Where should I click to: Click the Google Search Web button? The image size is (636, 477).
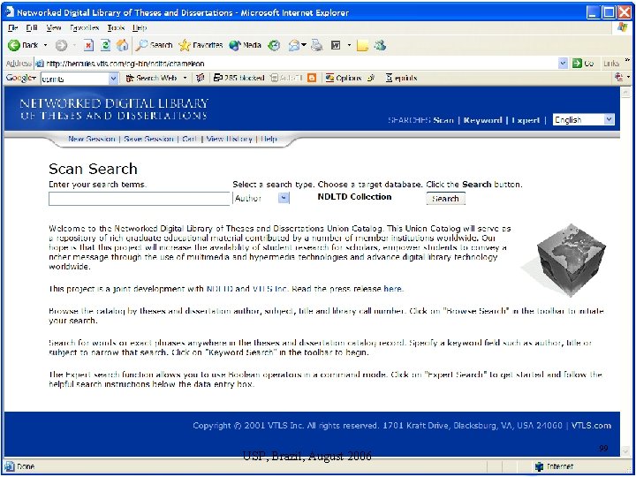(151, 78)
